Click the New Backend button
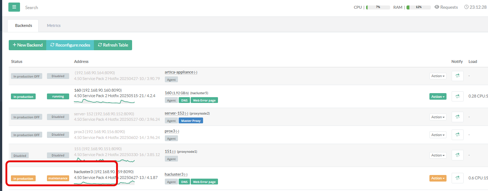 (x=28, y=45)
